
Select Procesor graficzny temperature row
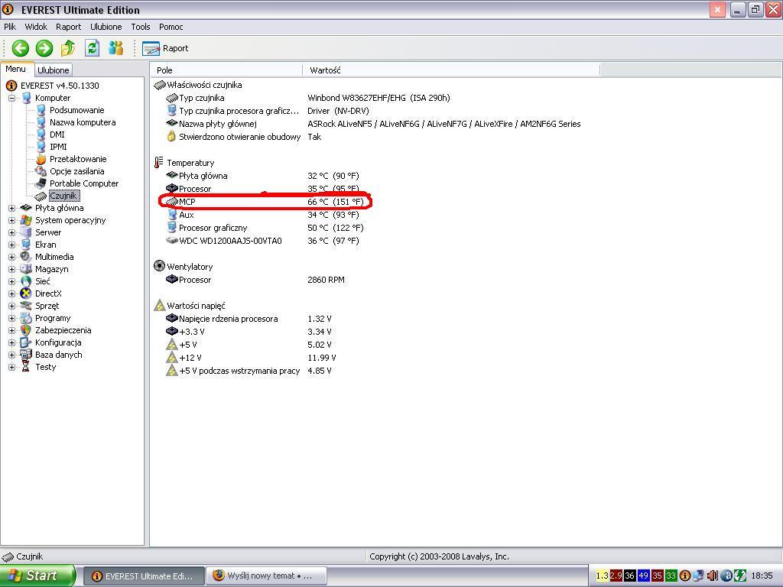(x=265, y=228)
